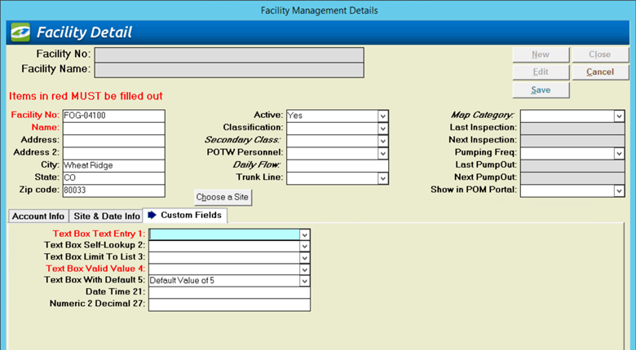Click the 'Secondary Class:' italic label
The width and height of the screenshot is (636, 350).
242,140
